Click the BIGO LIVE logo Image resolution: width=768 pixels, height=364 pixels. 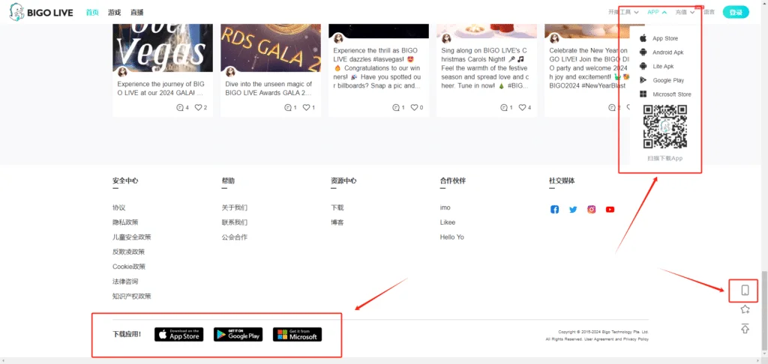[x=41, y=12]
